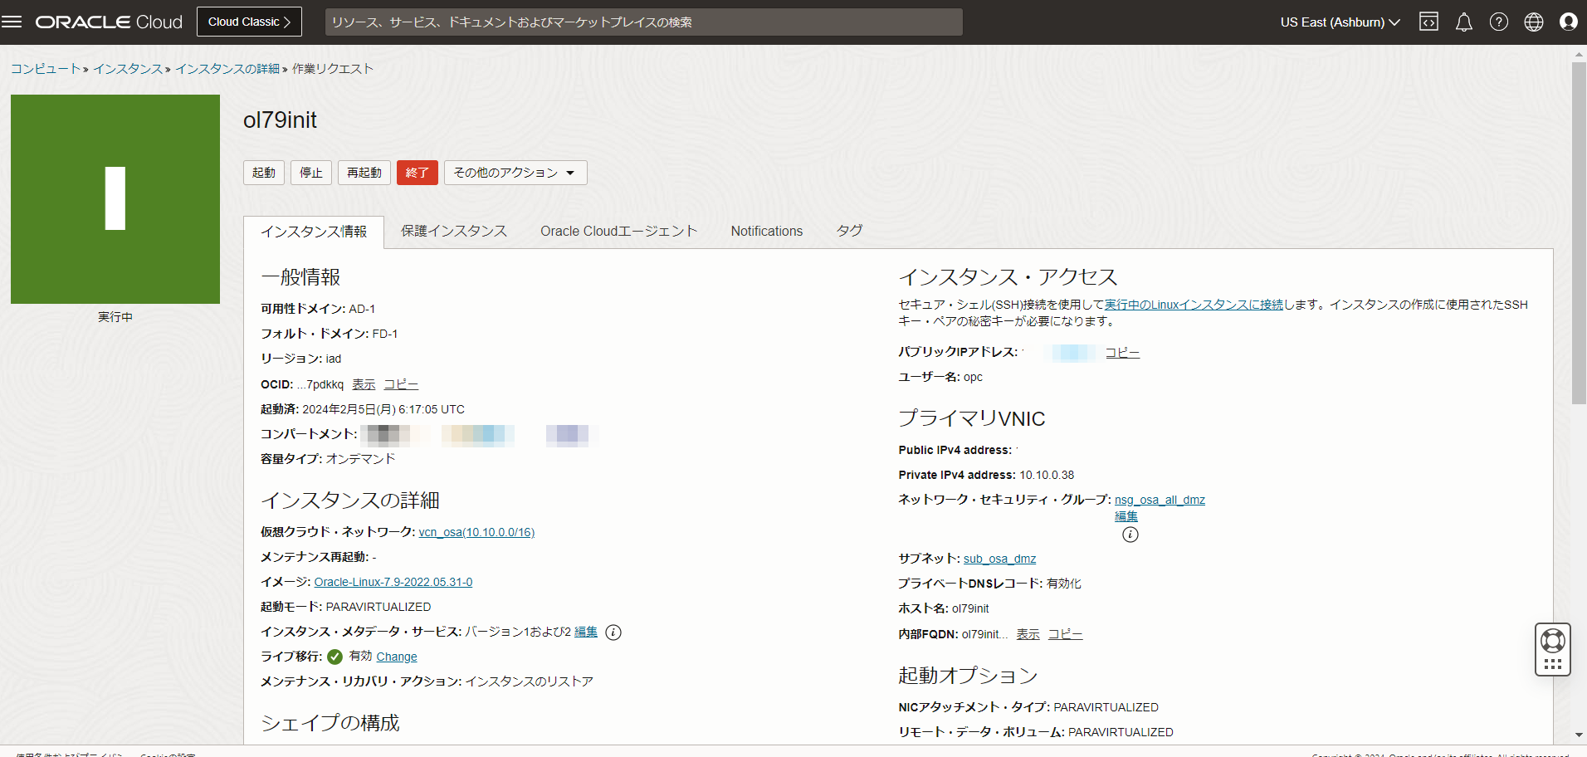
Task: Copy the instance OCID
Action: [401, 384]
